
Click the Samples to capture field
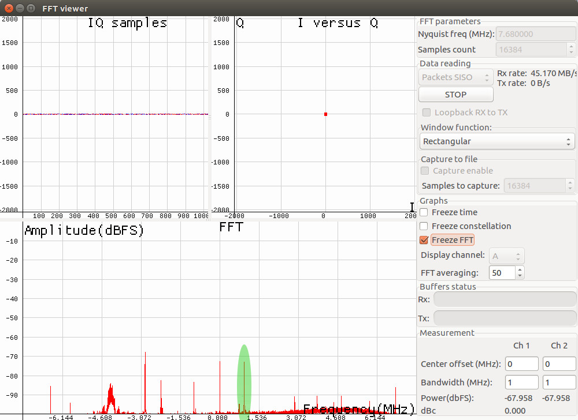click(x=535, y=186)
